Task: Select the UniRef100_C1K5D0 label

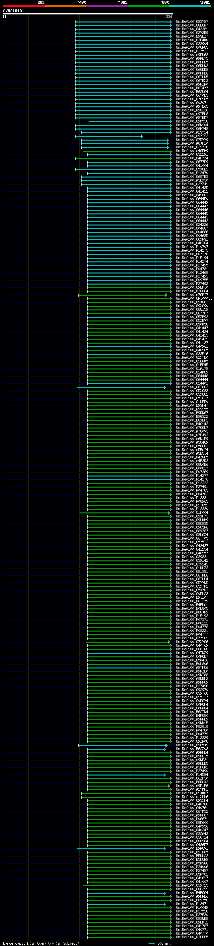Action: [x=192, y=402]
